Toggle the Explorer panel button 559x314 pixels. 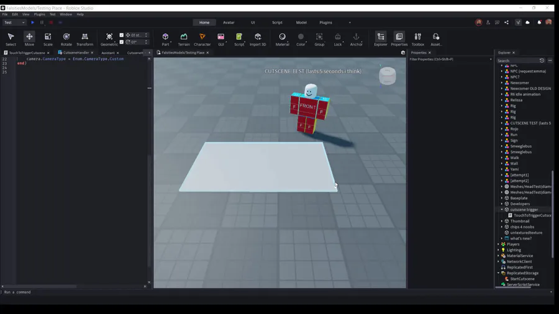click(x=381, y=39)
